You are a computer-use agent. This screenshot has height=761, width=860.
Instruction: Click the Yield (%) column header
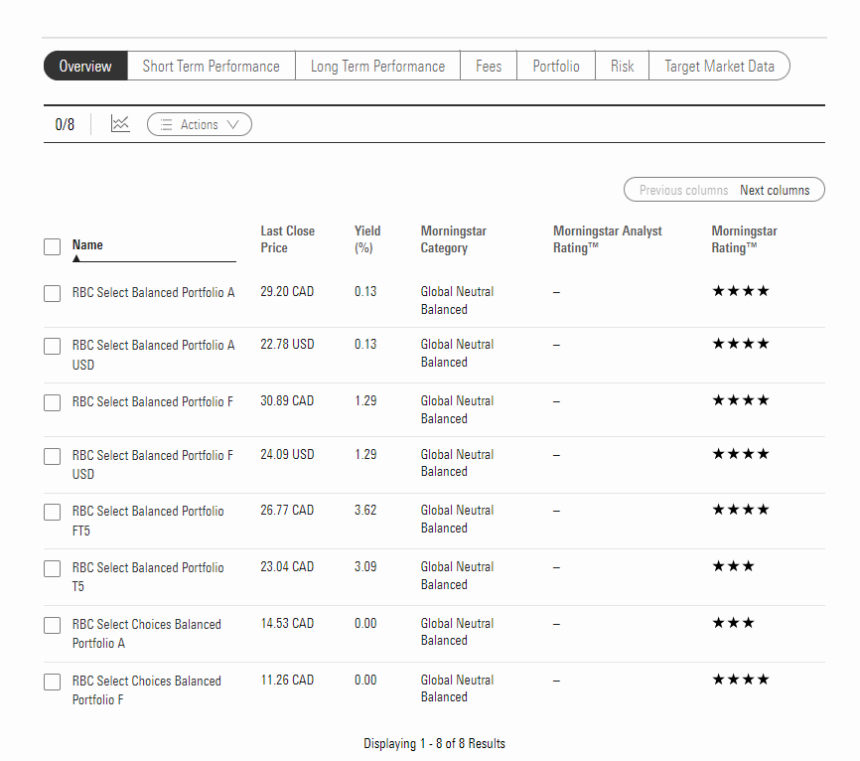pyautogui.click(x=367, y=239)
